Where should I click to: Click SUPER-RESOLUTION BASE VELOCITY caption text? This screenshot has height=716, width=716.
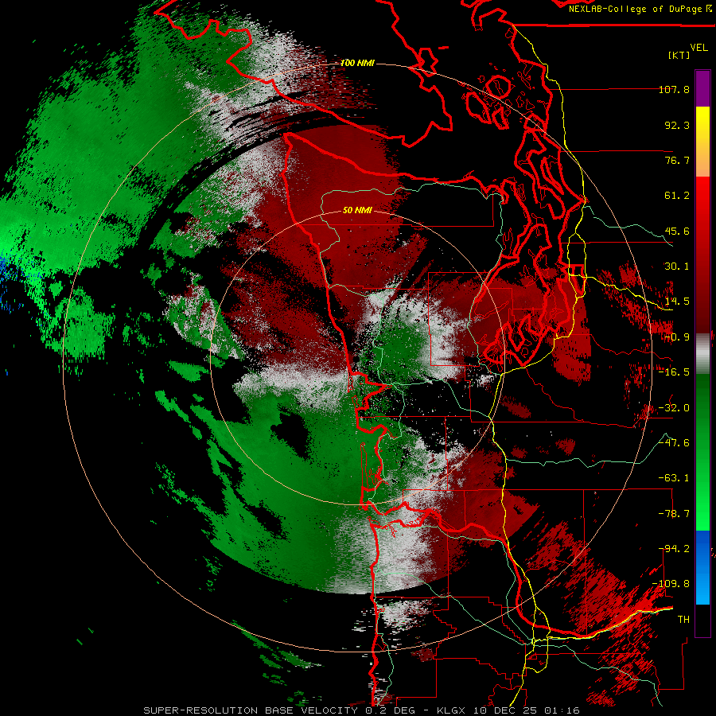pyautogui.click(x=252, y=710)
